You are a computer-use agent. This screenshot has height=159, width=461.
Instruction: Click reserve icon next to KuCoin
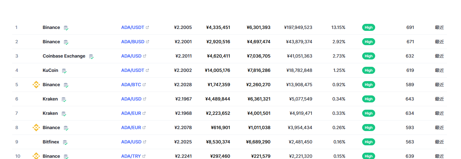point(64,71)
